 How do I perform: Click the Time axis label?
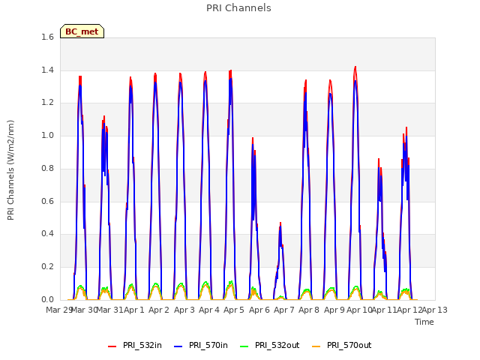coord(424,322)
